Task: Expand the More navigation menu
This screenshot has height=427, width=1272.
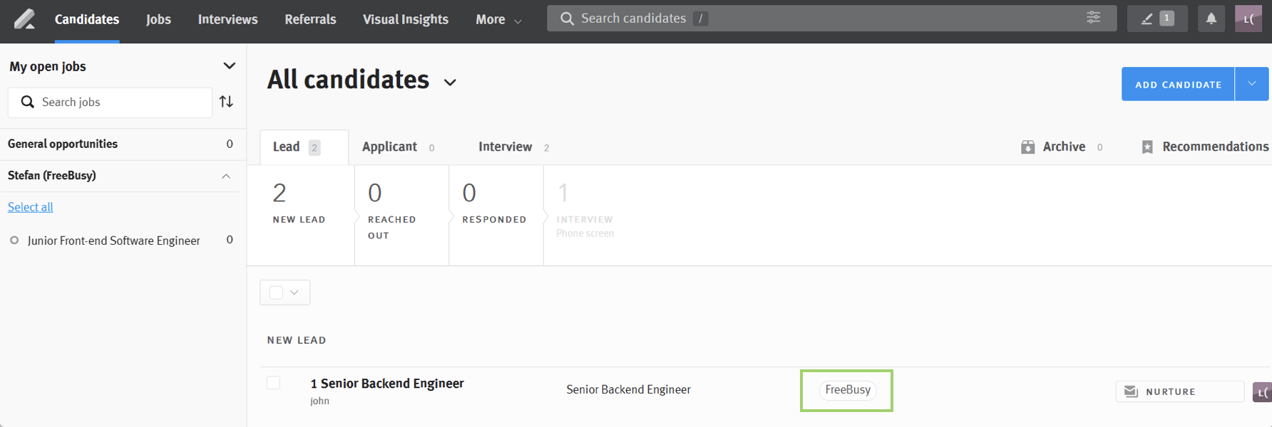Action: click(x=498, y=19)
